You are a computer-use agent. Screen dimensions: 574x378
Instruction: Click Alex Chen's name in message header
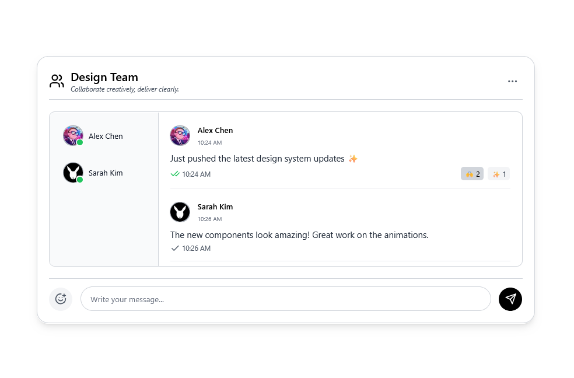[215, 130]
